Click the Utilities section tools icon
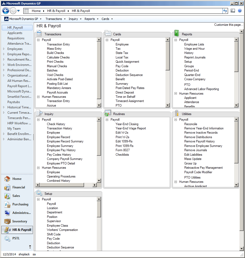Image resolution: width=245 pixels, height=258 pixels. pos(177,113)
